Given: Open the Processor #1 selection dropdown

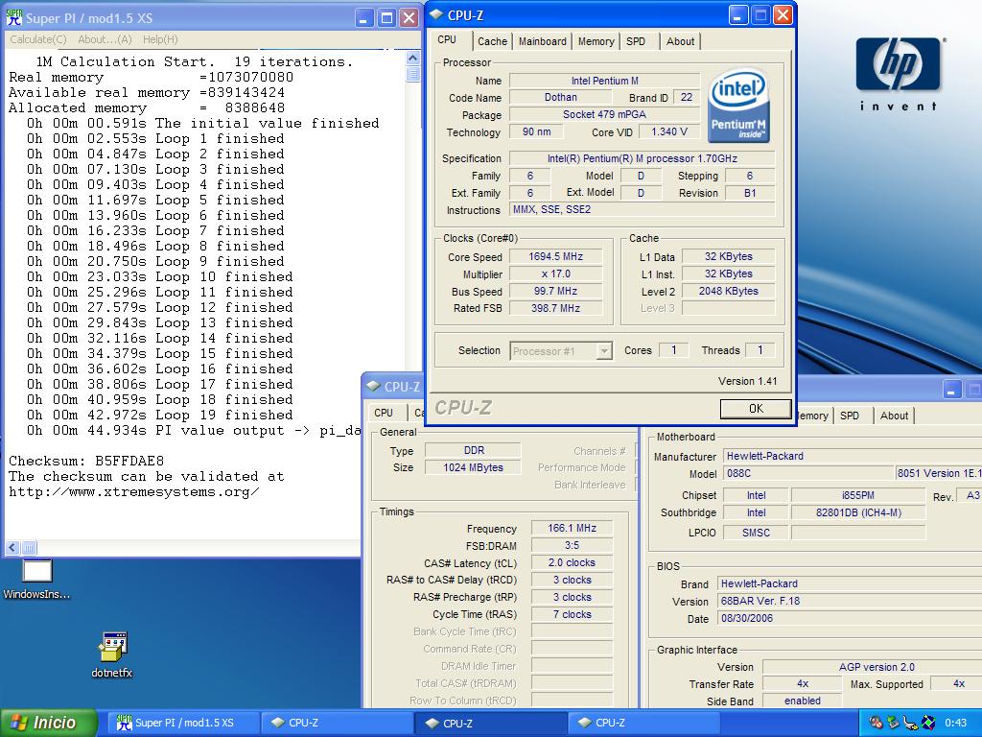Looking at the screenshot, I should pyautogui.click(x=560, y=351).
